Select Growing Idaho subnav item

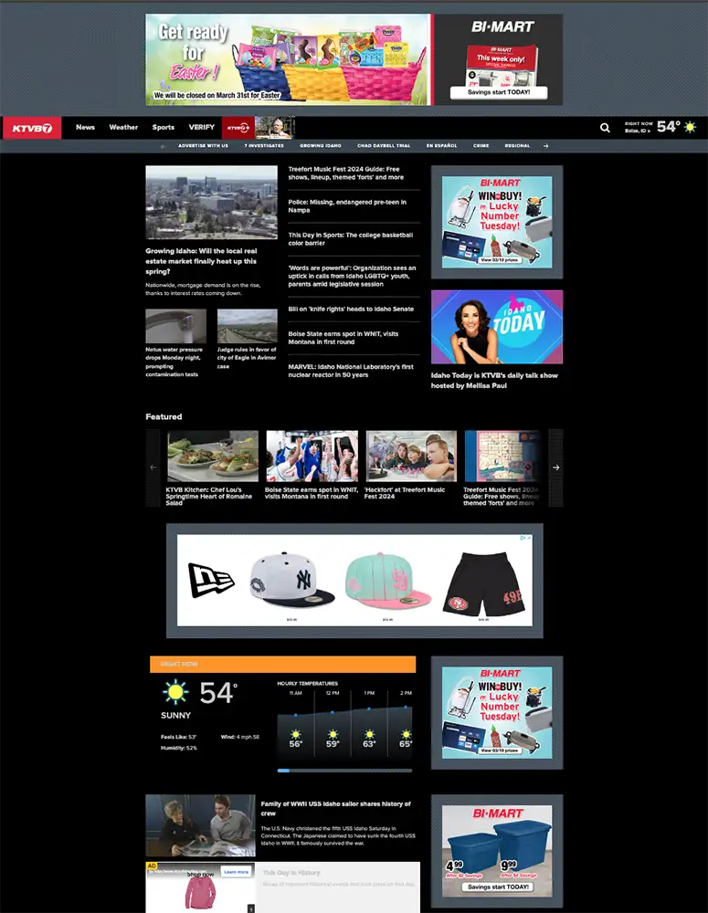tap(321, 145)
